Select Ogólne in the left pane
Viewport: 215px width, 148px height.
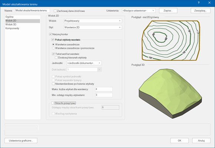23,17
